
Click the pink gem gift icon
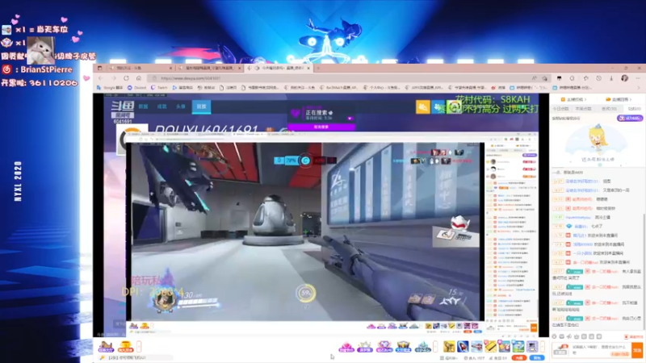coord(346,347)
